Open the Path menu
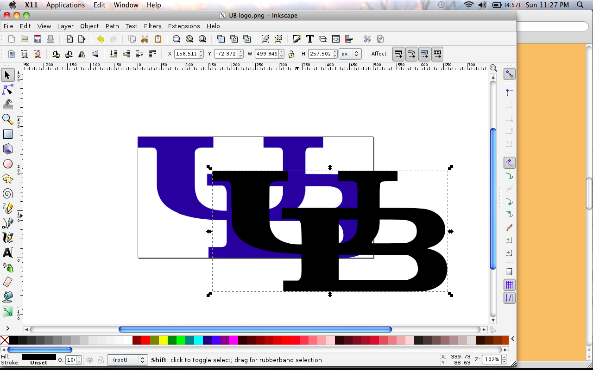This screenshot has height=370, width=593. pyautogui.click(x=112, y=26)
